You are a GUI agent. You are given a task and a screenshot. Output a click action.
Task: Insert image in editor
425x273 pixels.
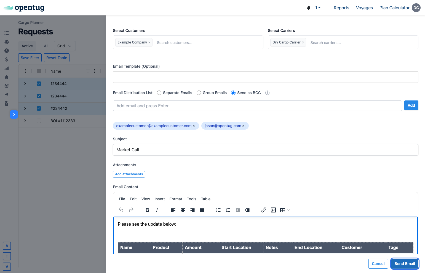pyautogui.click(x=273, y=210)
